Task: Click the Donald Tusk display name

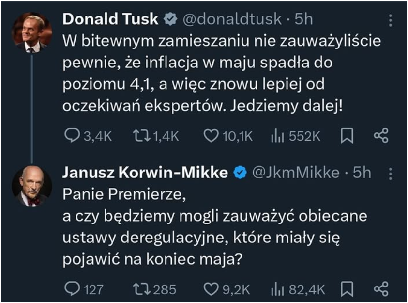Action: pyautogui.click(x=110, y=19)
